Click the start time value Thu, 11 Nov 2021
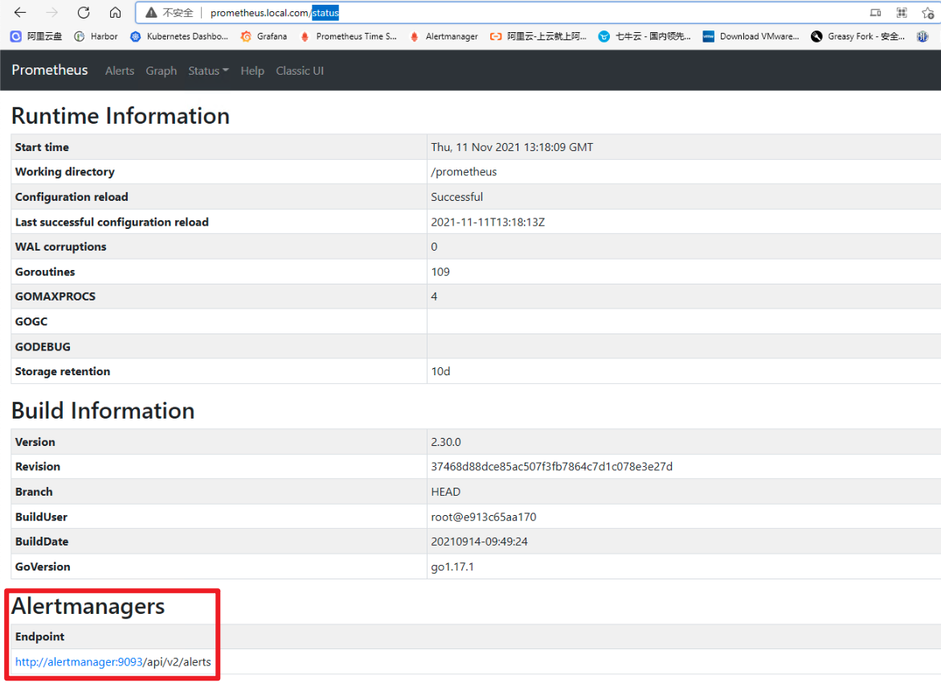 [x=512, y=147]
